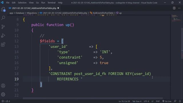
Task: Click the 'unsigned' key on line 16
Action: [x=67, y=63]
